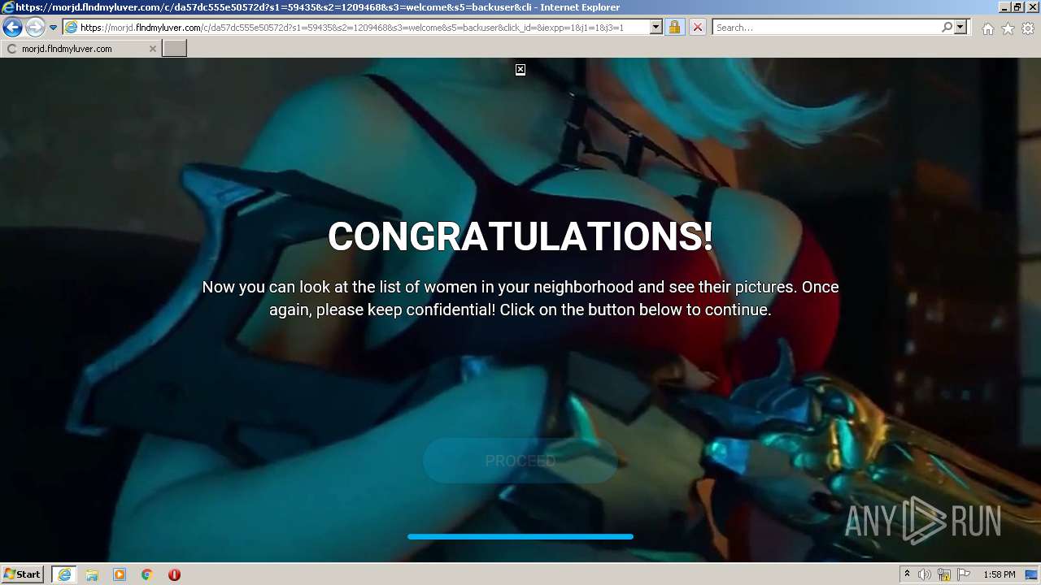Open the security lock report icon

click(674, 28)
